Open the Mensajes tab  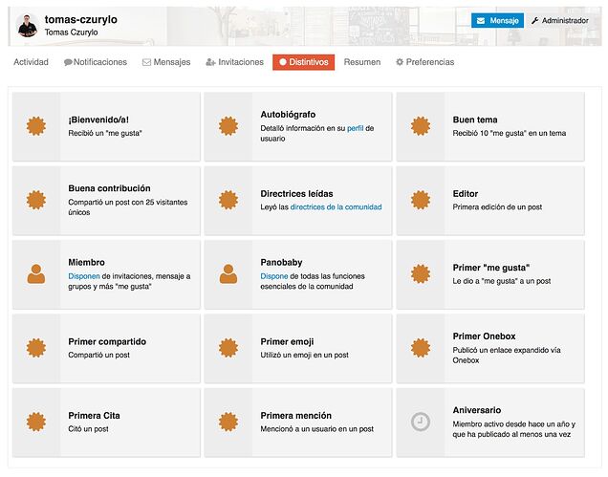166,62
